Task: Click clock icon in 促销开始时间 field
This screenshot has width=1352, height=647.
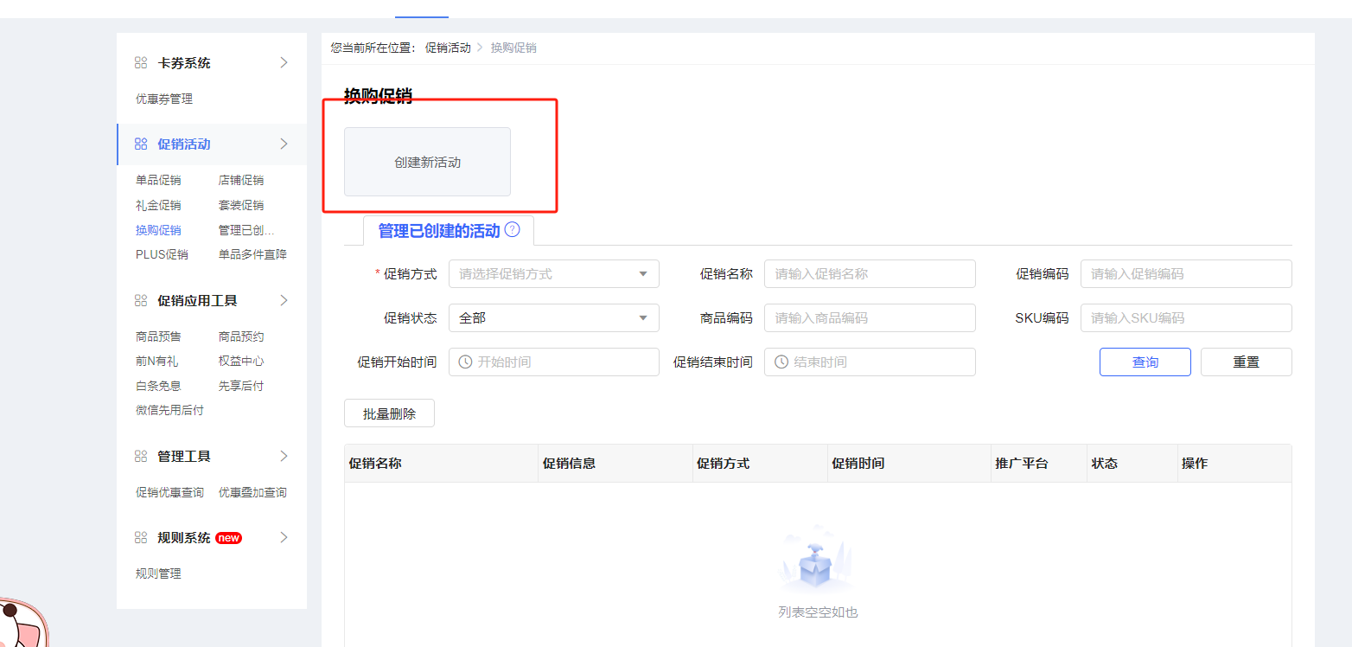Action: pos(465,362)
